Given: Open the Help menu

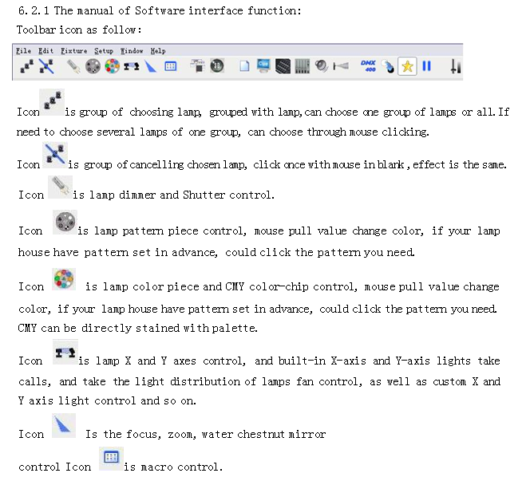Looking at the screenshot, I should coord(158,51).
